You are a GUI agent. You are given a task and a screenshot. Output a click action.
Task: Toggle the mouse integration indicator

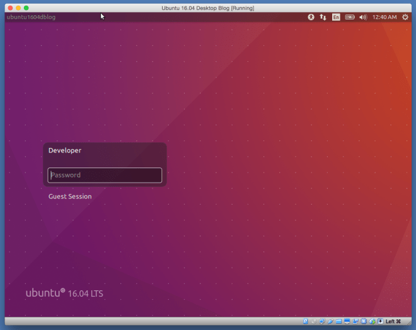click(372, 321)
